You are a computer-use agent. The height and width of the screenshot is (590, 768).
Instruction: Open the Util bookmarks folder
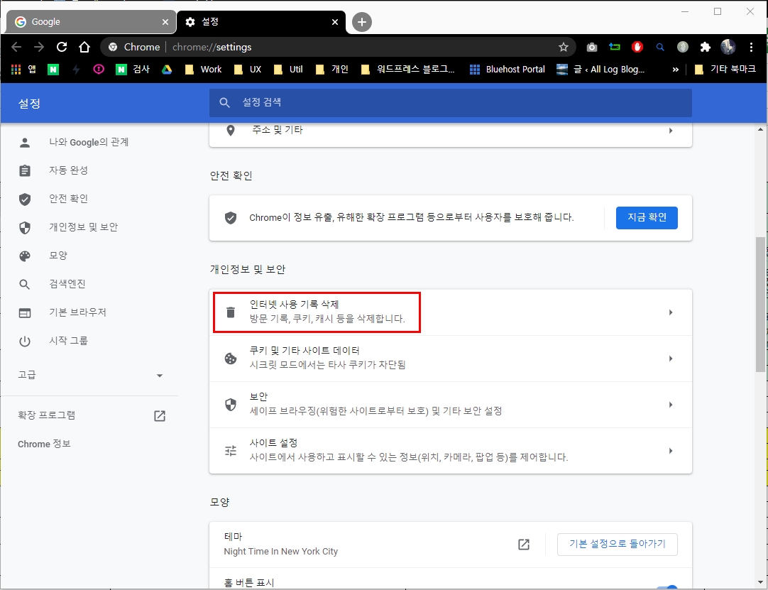pyautogui.click(x=288, y=70)
